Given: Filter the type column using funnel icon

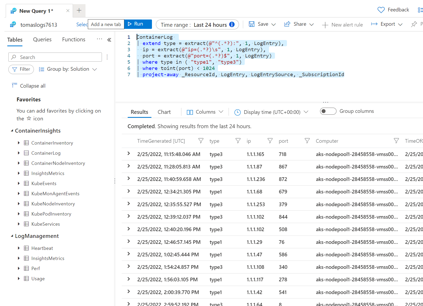Looking at the screenshot, I should [238, 141].
